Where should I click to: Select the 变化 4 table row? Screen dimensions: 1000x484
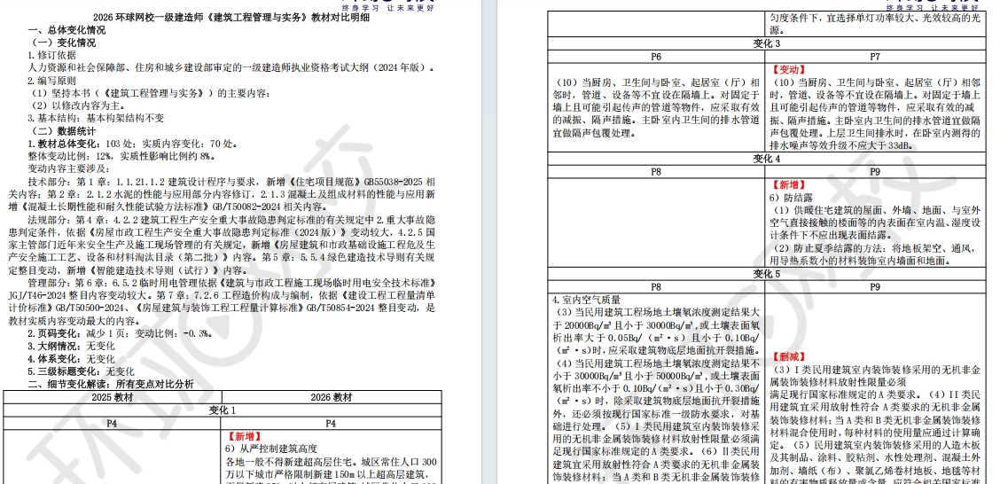pyautogui.click(x=766, y=159)
